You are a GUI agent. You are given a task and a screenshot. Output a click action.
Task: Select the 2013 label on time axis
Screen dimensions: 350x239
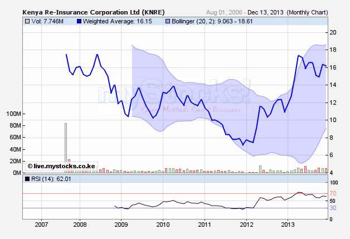tap(286, 225)
